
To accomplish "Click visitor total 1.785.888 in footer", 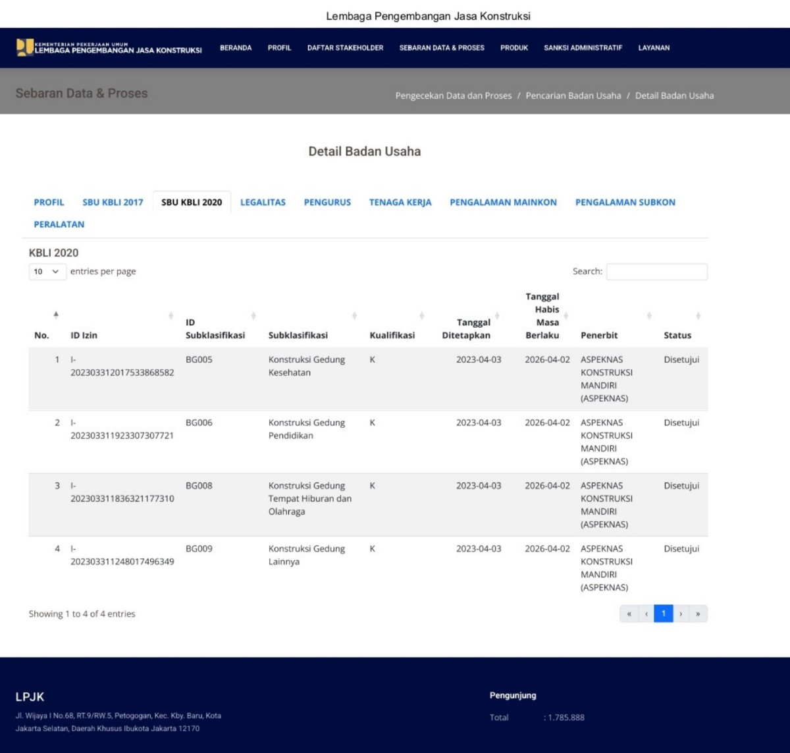I will point(566,717).
